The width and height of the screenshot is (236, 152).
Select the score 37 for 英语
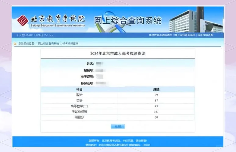[x=156, y=101]
